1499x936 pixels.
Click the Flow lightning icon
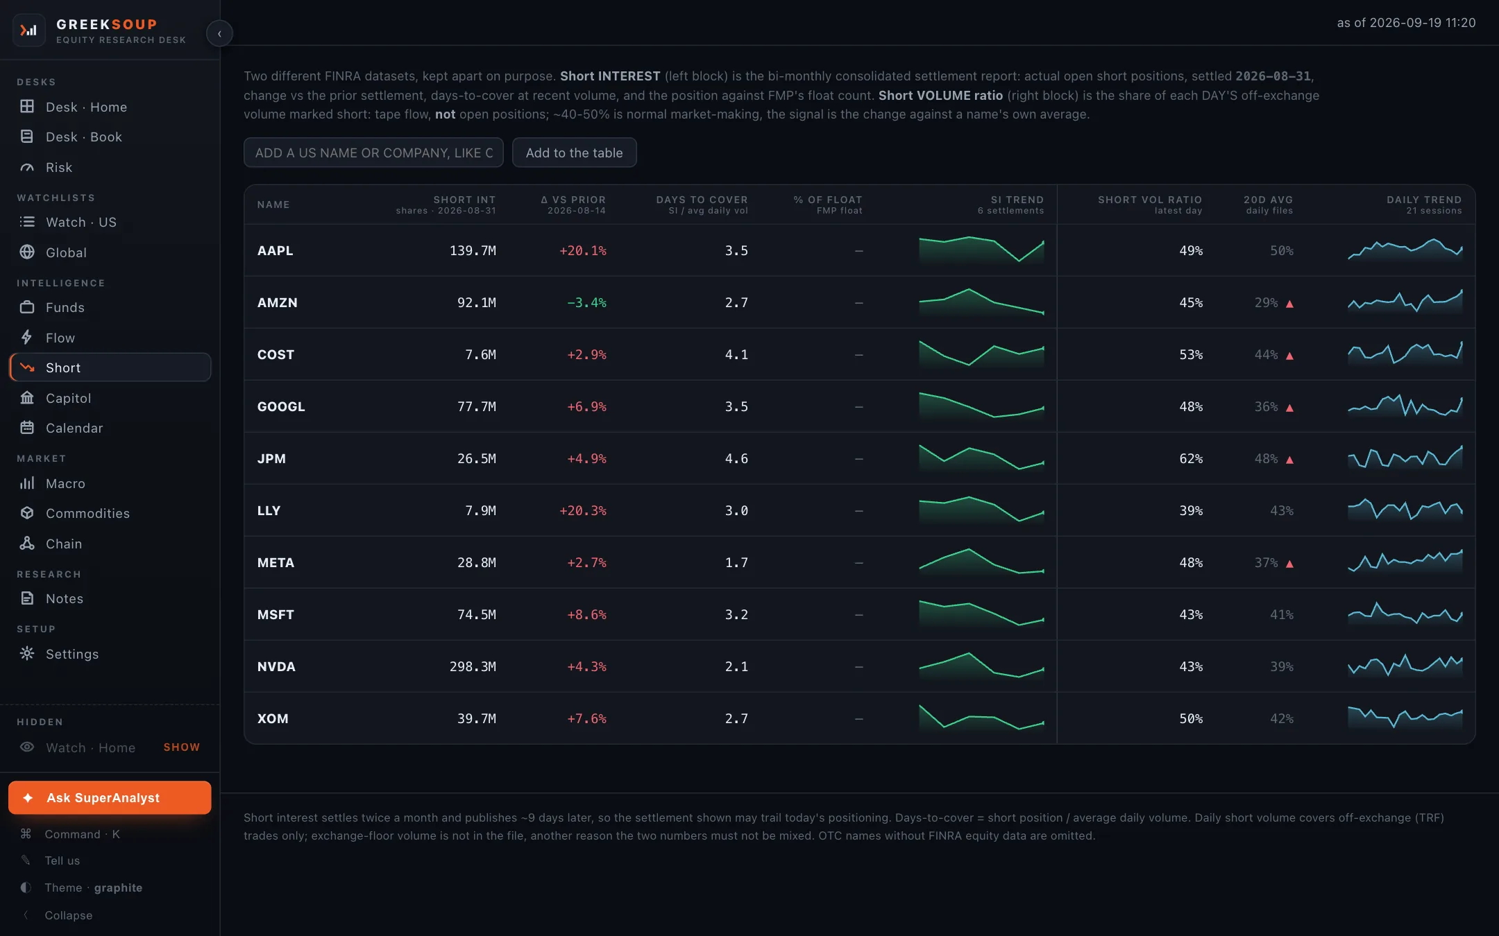pos(27,338)
